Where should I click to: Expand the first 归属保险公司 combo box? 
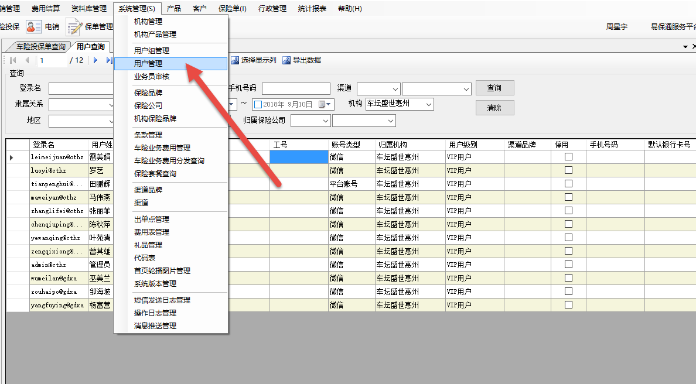(x=326, y=121)
